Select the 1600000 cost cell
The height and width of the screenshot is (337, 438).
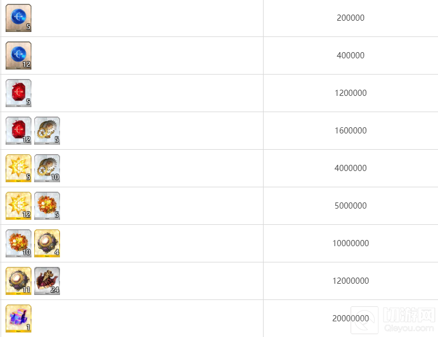point(351,131)
